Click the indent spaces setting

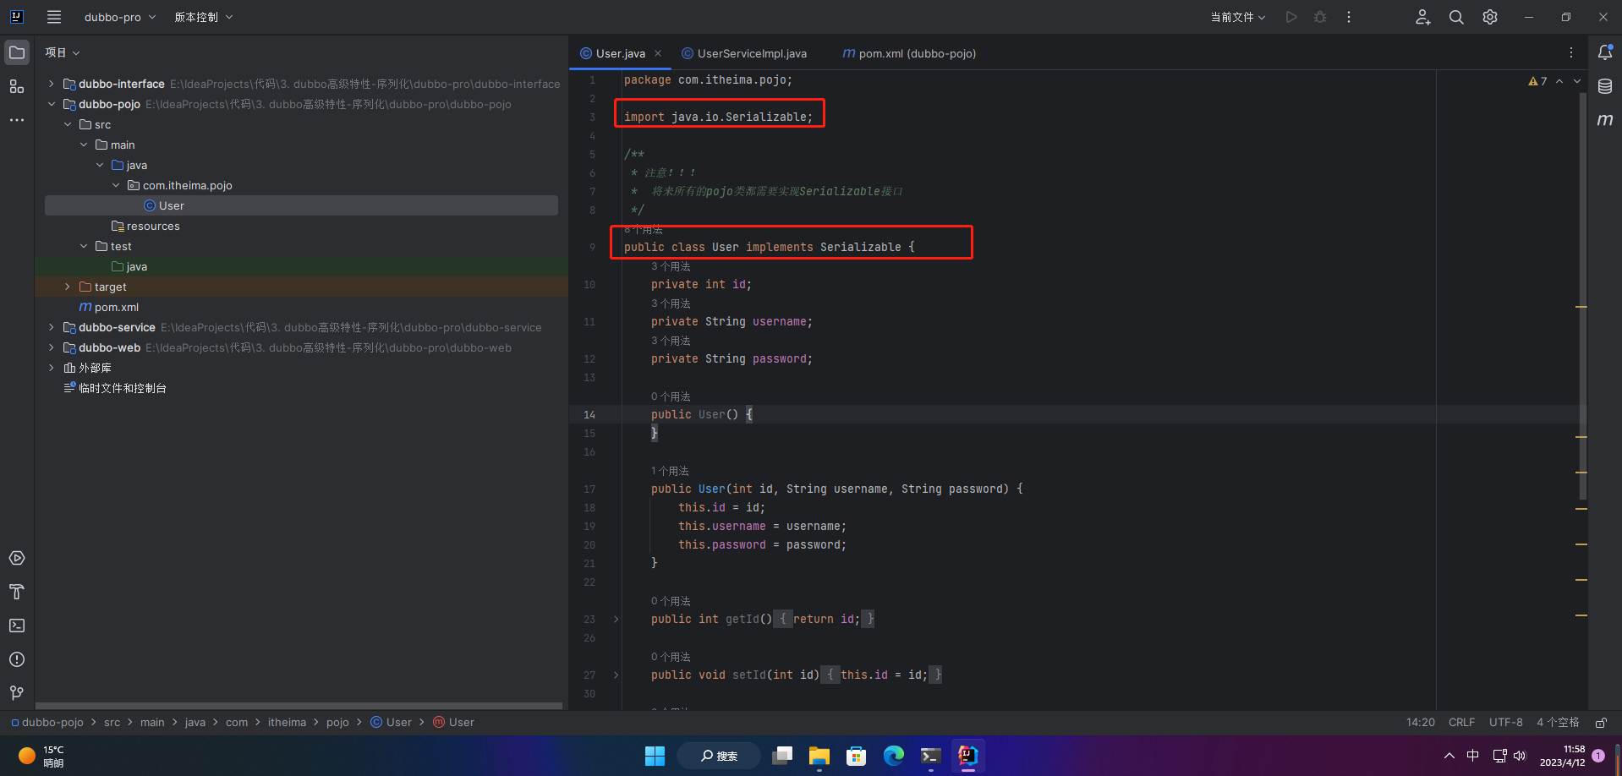(x=1558, y=723)
